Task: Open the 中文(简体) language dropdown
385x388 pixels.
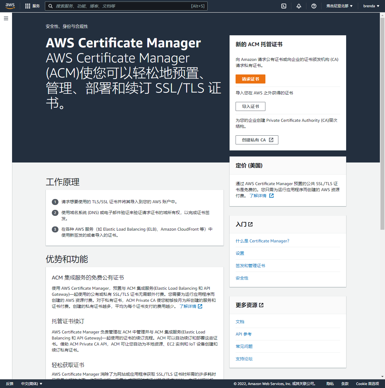Action: [x=32, y=384]
